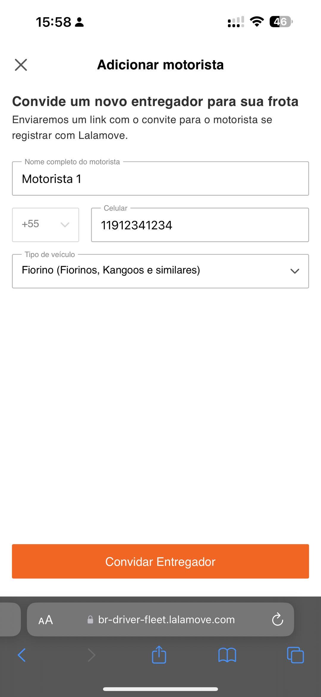Viewport: 321px width, 697px height.
Task: Tap the lock icon beside the URL
Action: pyautogui.click(x=90, y=620)
